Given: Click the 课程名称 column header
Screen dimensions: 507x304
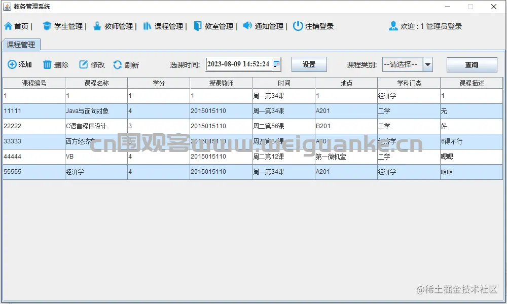Looking at the screenshot, I should tap(96, 83).
